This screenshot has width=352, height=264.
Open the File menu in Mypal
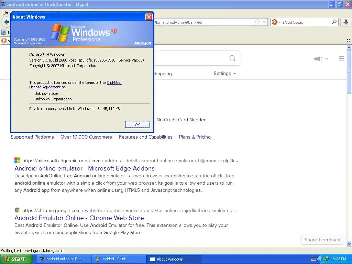tap(5, 12)
